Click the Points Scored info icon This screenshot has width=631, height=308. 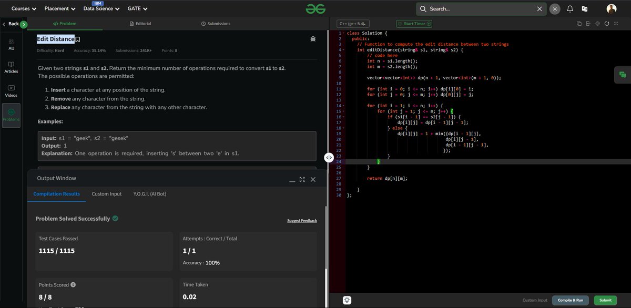73,285
